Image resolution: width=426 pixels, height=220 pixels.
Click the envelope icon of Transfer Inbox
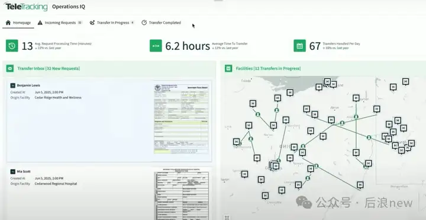coord(10,68)
